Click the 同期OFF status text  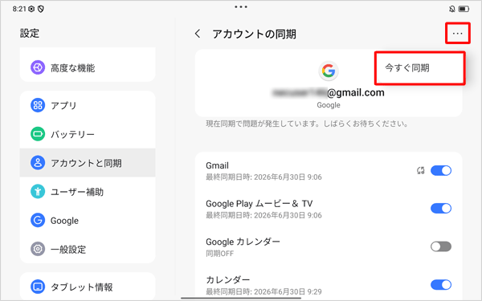pos(219,254)
